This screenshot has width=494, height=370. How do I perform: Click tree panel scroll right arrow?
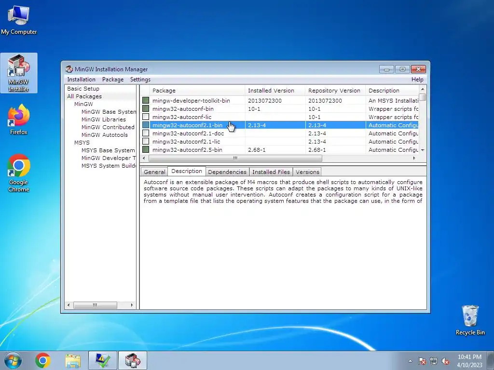pos(132,305)
